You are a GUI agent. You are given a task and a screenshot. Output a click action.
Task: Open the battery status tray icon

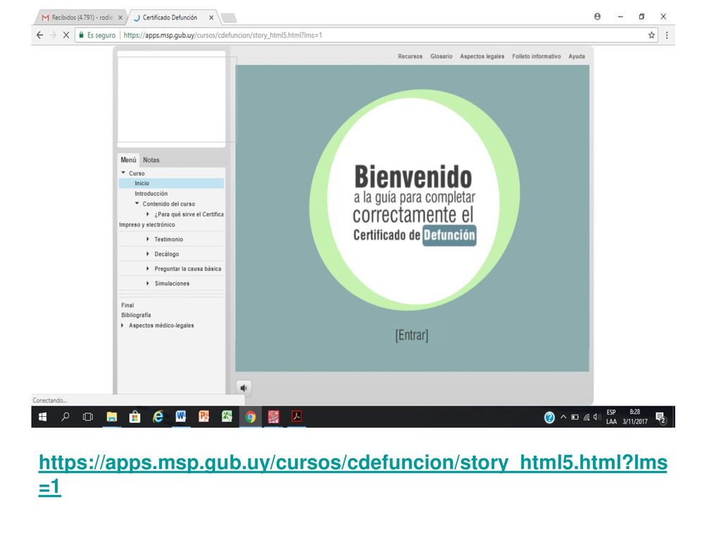click(x=575, y=417)
